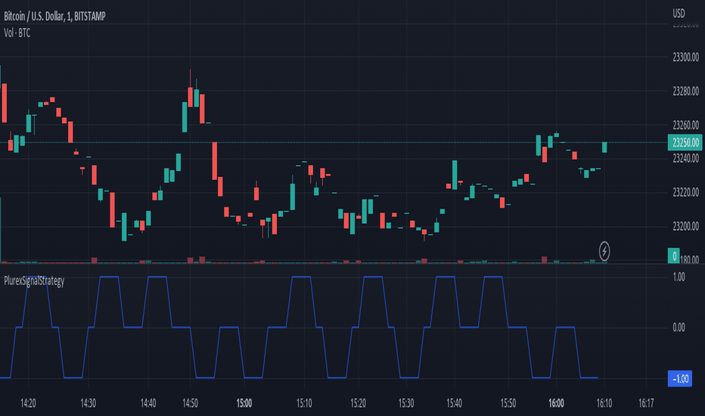
Task: Click the 15:10 time axis label
Action: (x=304, y=403)
